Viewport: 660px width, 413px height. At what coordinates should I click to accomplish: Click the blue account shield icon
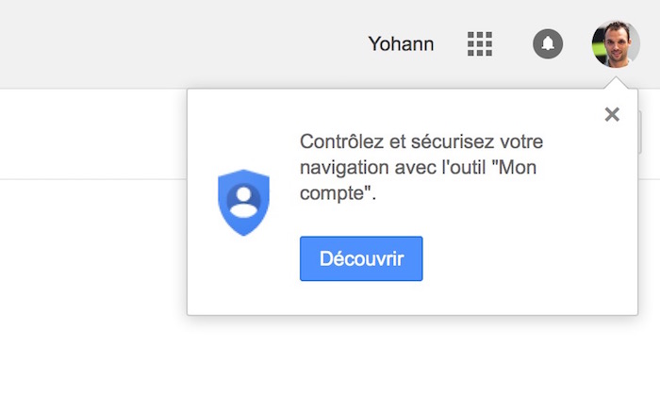pyautogui.click(x=244, y=202)
